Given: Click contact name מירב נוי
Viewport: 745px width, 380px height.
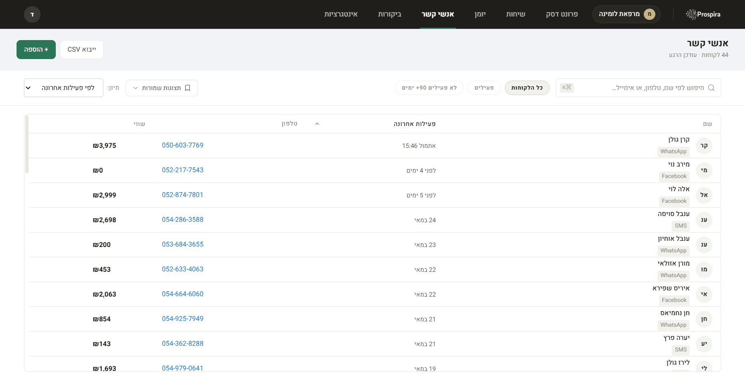Looking at the screenshot, I should point(679,164).
